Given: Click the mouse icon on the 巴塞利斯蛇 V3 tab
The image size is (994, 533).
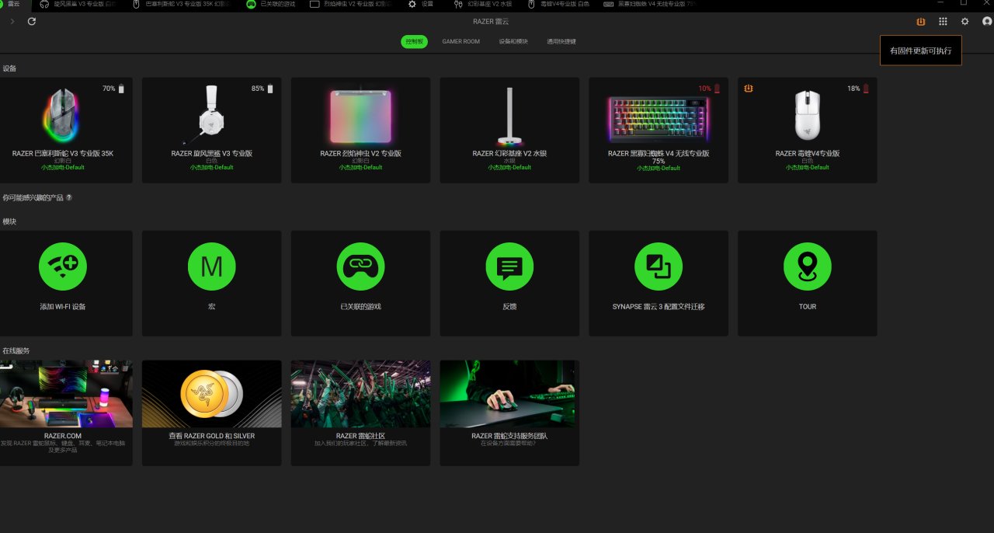Looking at the screenshot, I should 137,4.
